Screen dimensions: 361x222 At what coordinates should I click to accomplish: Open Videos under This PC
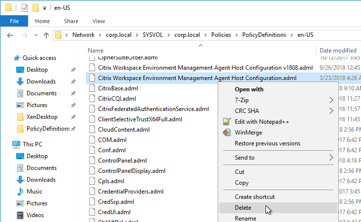pos(35,215)
